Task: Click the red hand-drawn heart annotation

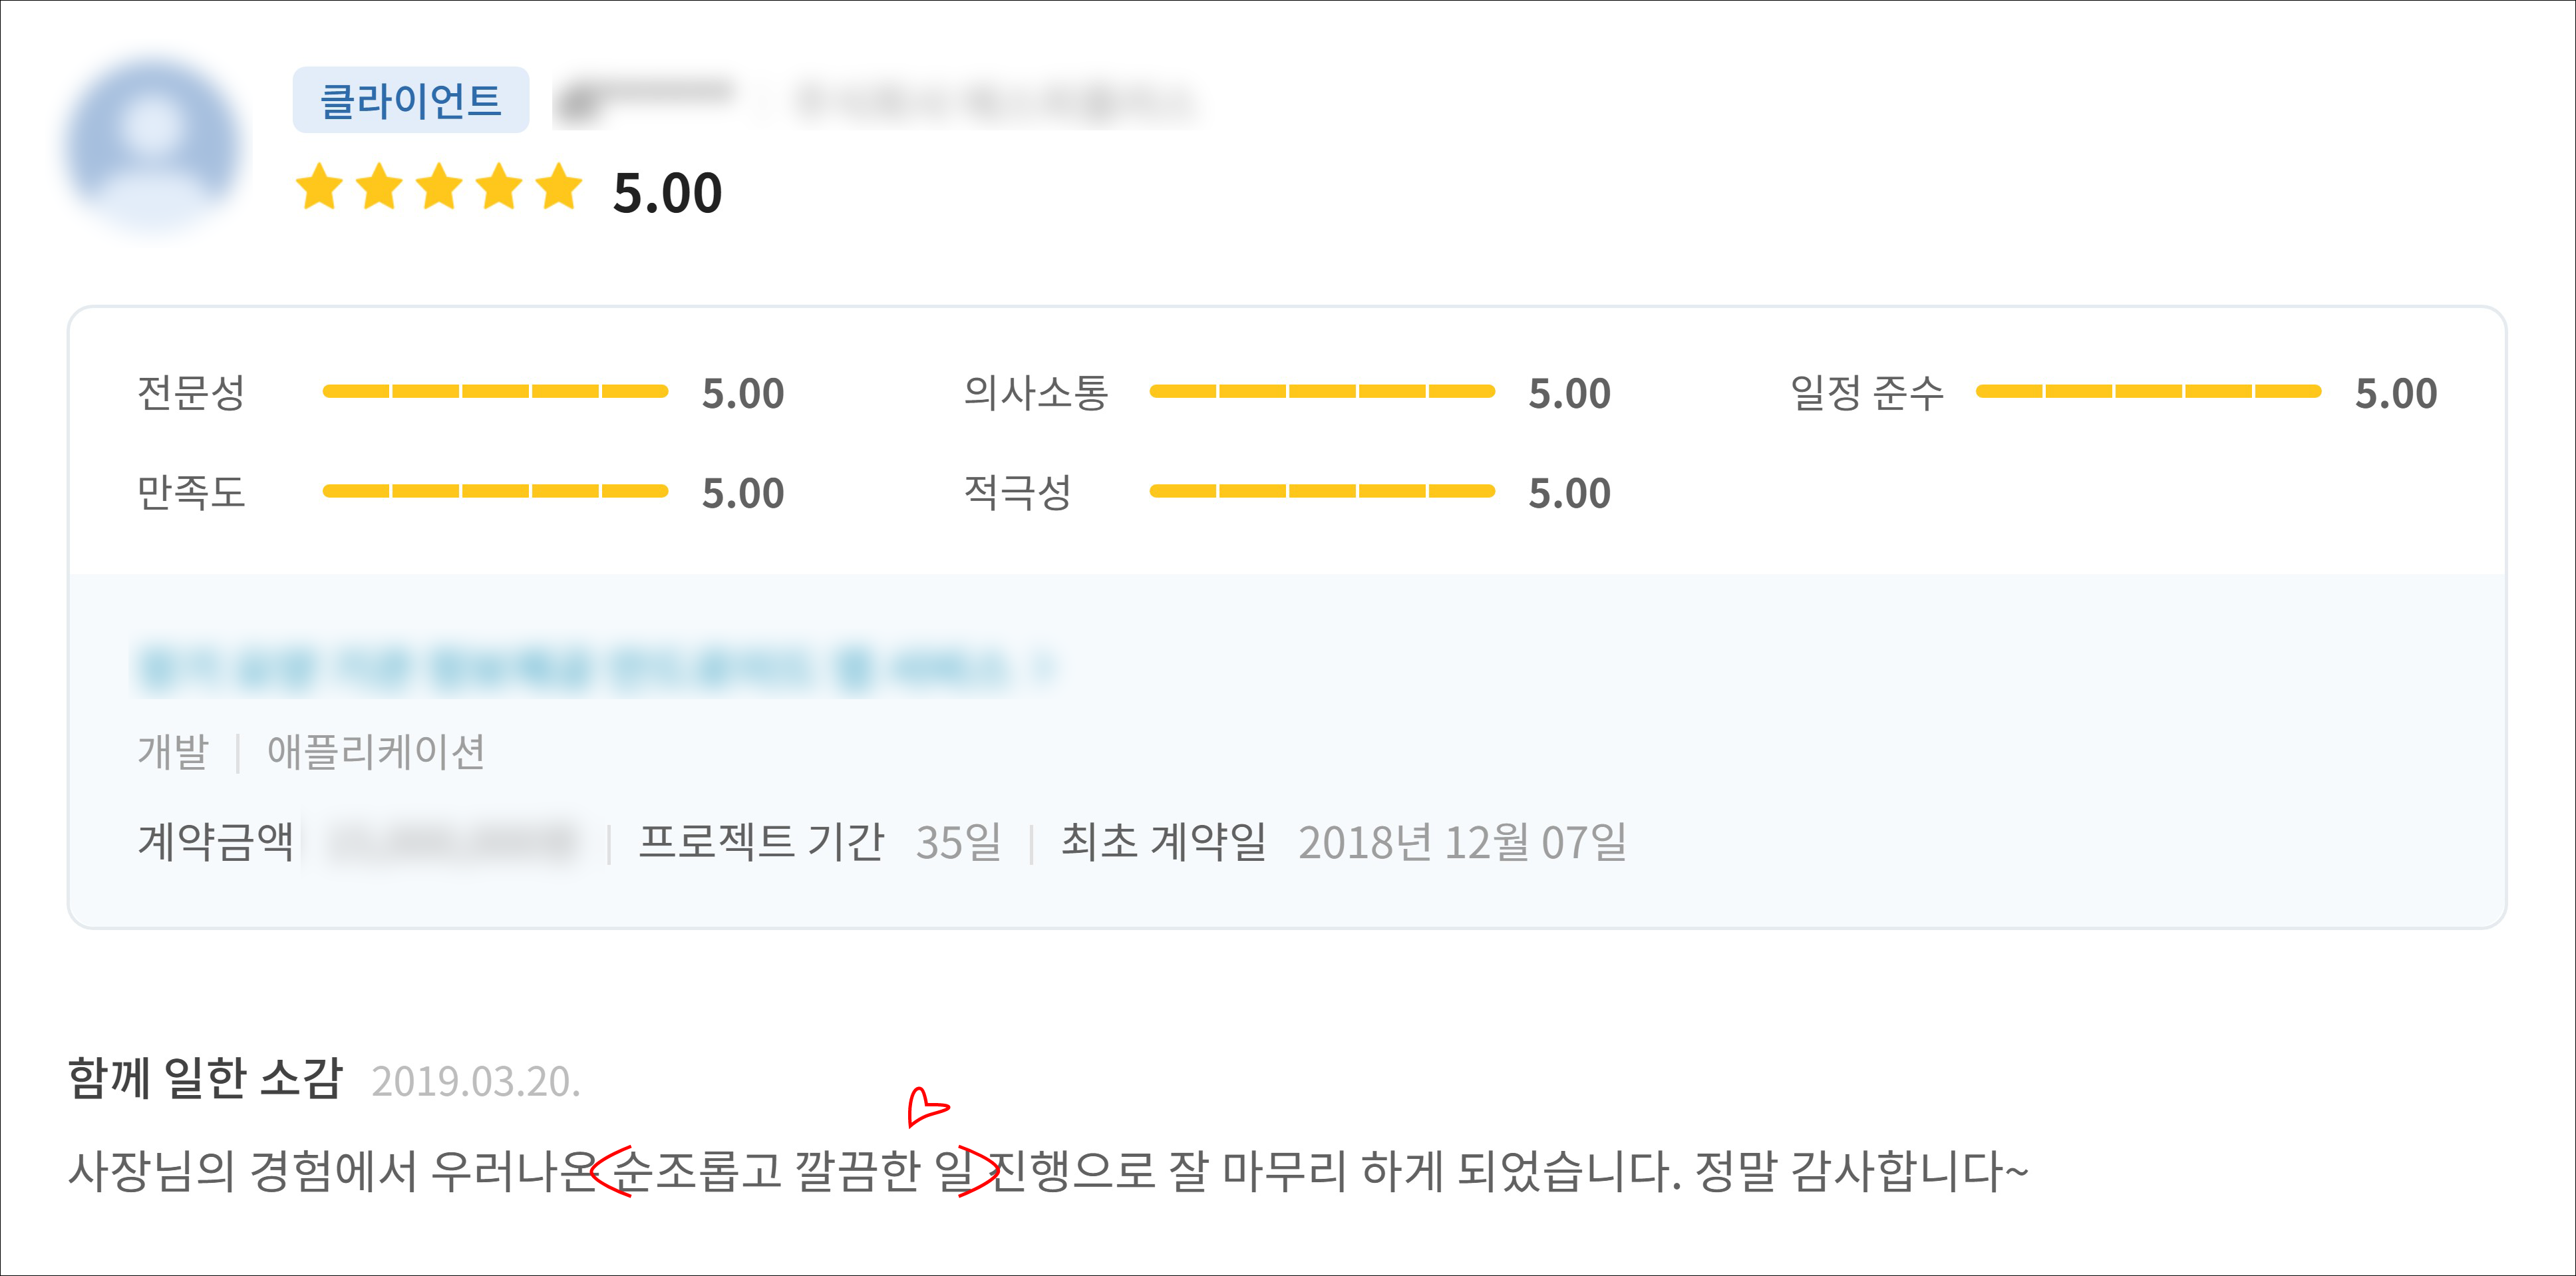Action: coord(926,1107)
